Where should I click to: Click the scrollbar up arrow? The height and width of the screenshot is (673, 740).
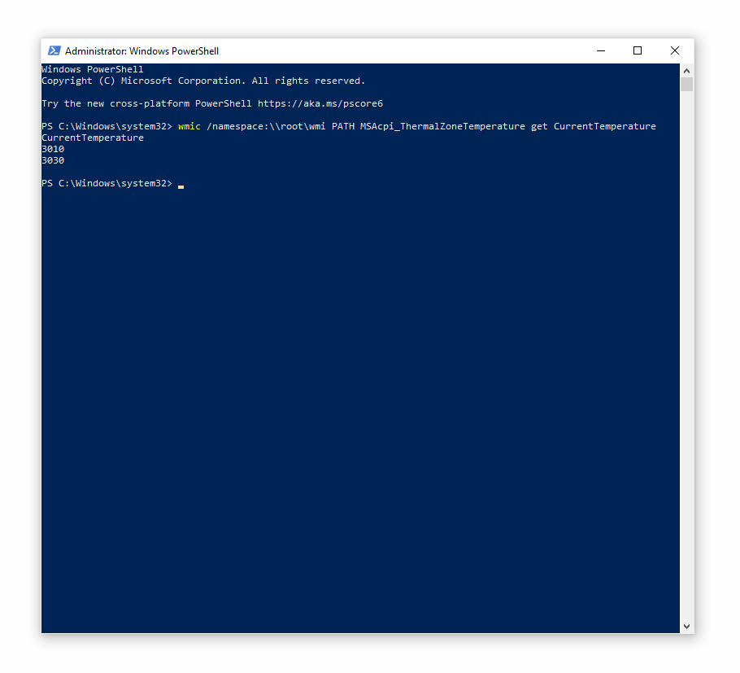687,71
